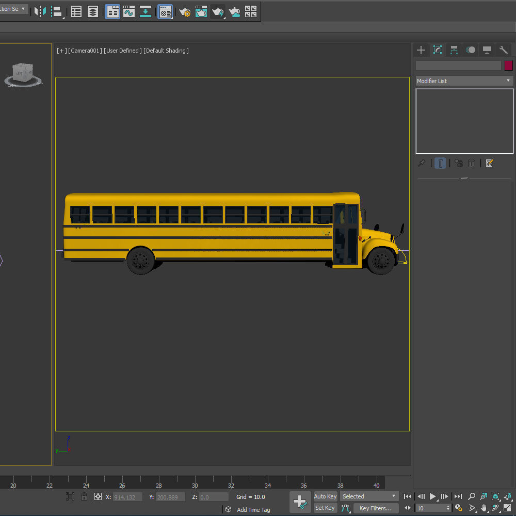This screenshot has width=516, height=516.
Task: Open the Key Filters... dialog
Action: point(376,508)
